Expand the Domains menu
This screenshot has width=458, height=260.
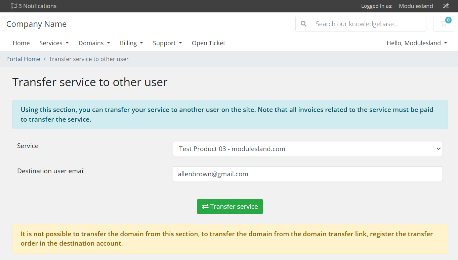point(94,43)
